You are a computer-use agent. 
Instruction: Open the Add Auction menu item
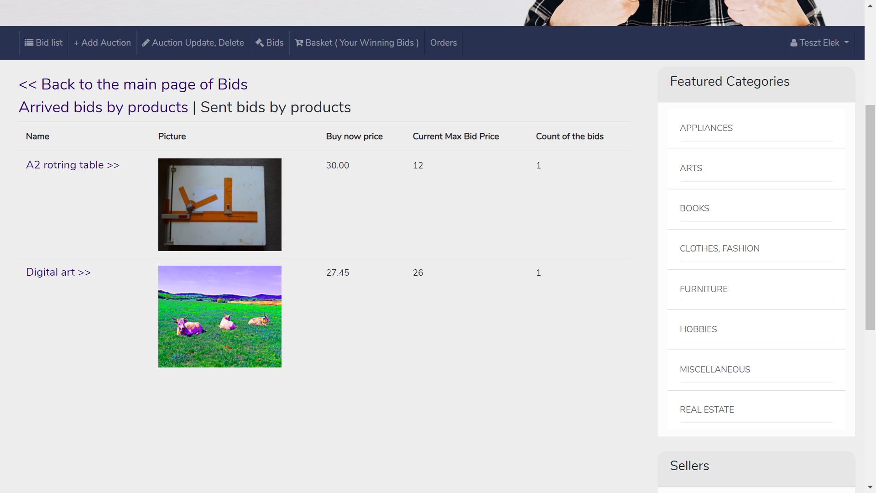(102, 42)
